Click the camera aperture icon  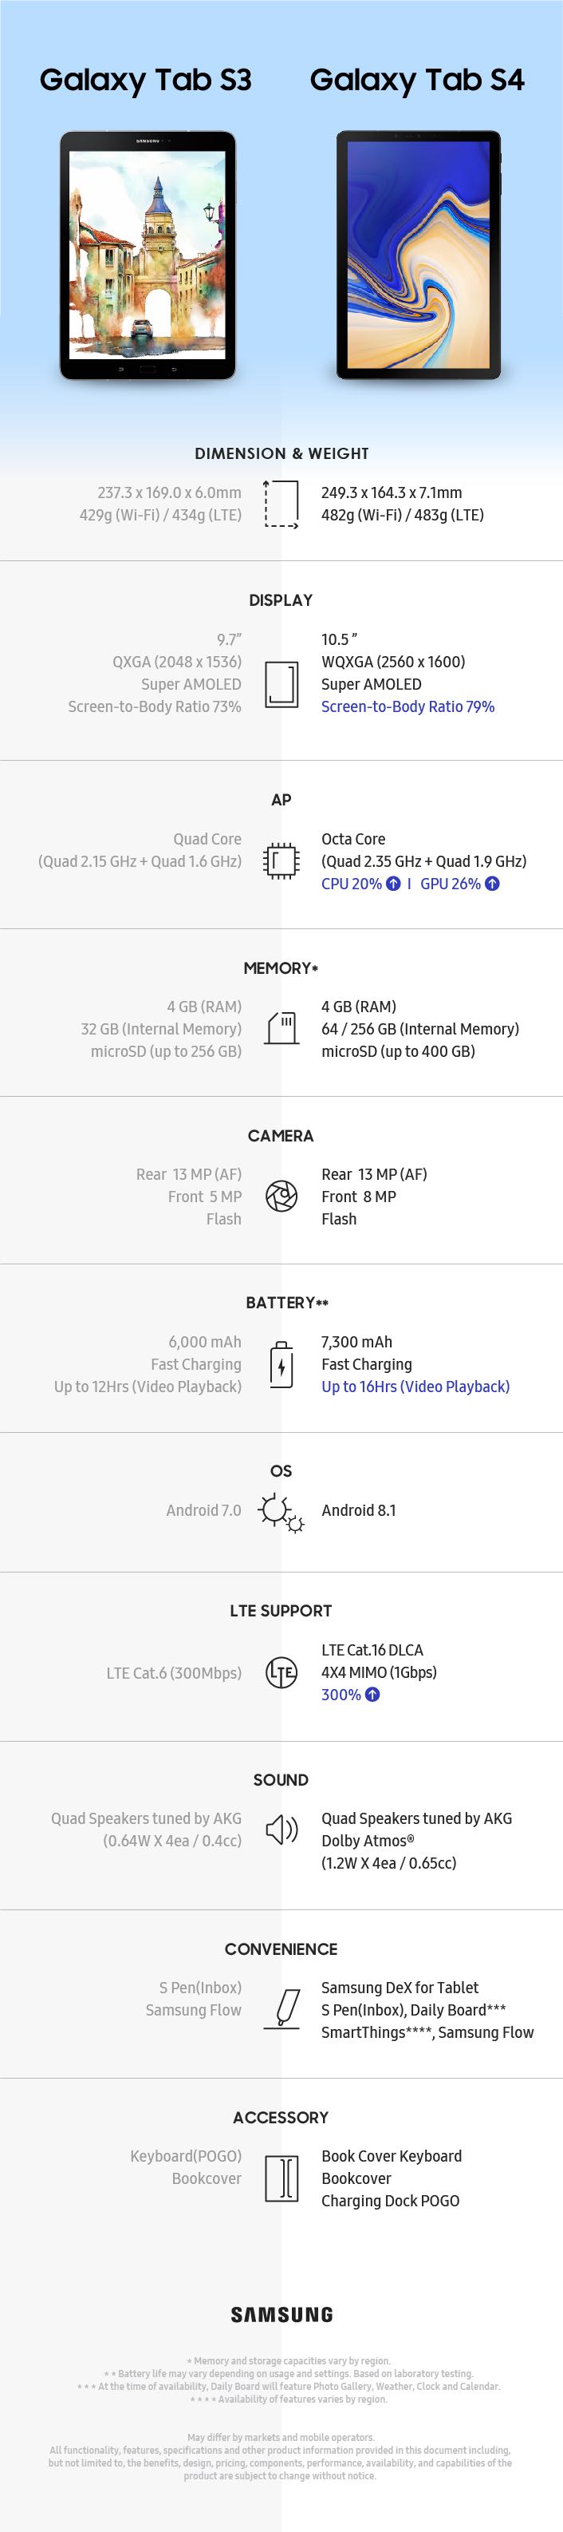click(x=281, y=1197)
